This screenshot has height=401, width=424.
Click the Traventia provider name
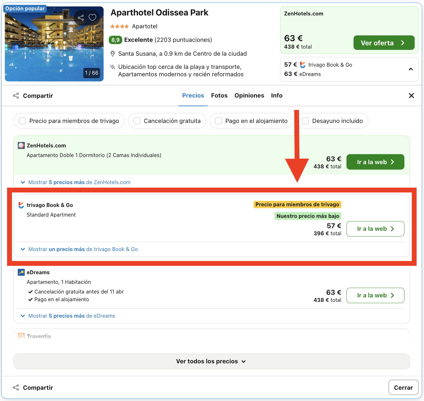pyautogui.click(x=39, y=336)
